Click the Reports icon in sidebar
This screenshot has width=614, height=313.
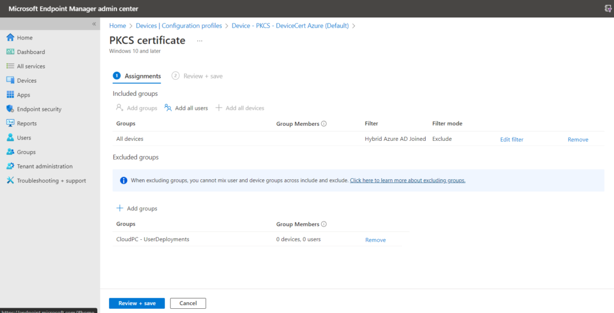(x=10, y=124)
